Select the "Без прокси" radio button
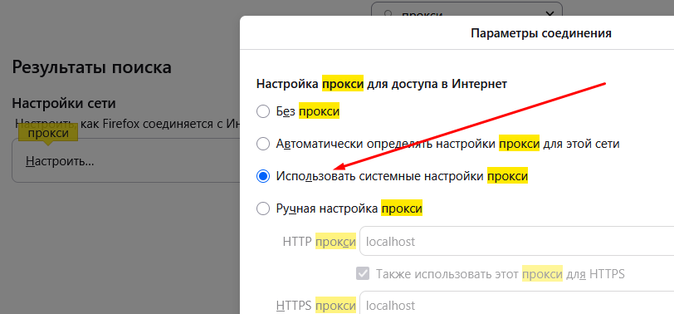Screen dimensions: 674x314 tap(262, 112)
